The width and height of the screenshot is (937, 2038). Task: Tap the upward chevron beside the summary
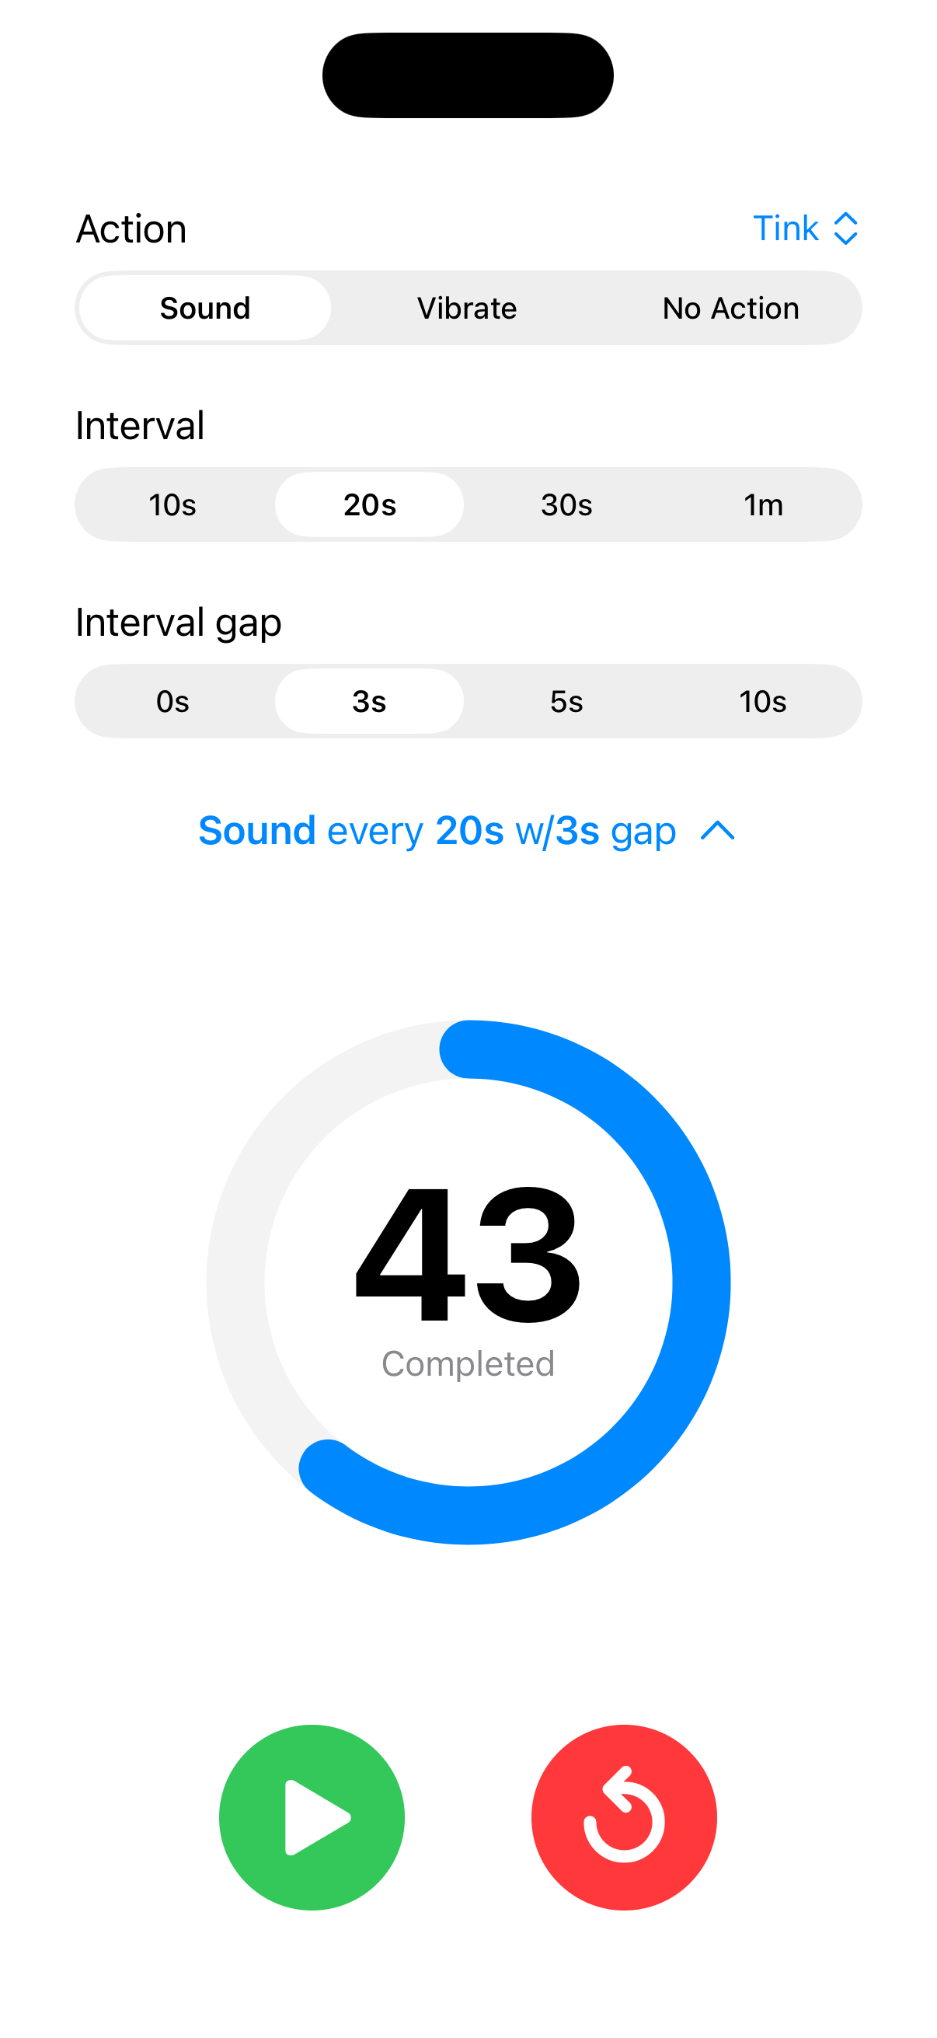coord(718,832)
